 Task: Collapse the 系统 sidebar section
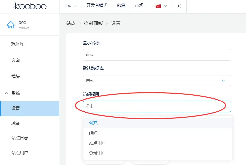pos(7,93)
